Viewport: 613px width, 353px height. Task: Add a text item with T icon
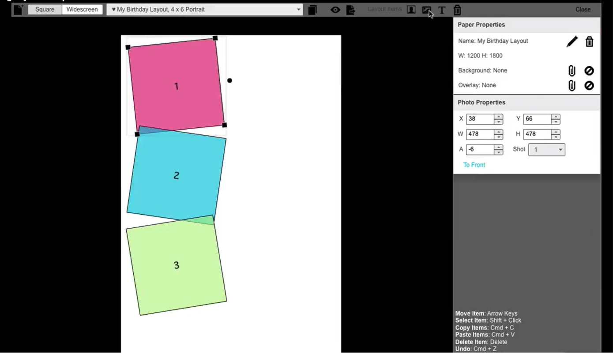(x=442, y=10)
